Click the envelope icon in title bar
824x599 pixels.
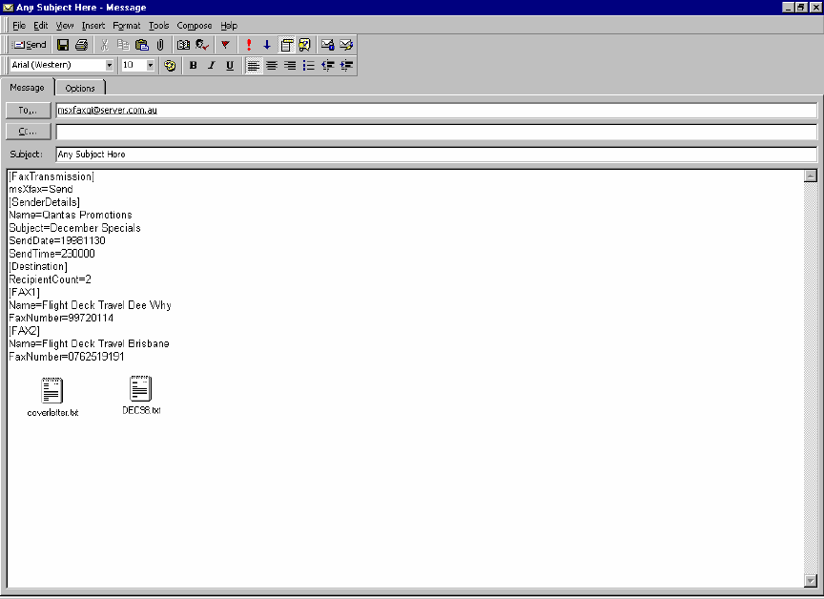[x=8, y=8]
